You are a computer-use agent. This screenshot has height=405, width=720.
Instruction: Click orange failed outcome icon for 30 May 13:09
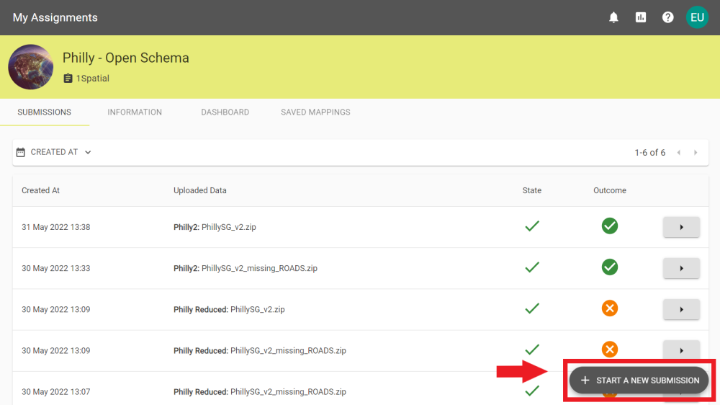tap(610, 308)
